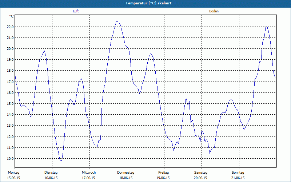Click the '14,0' y-axis value
This screenshot has height=182, width=291.
10,115
